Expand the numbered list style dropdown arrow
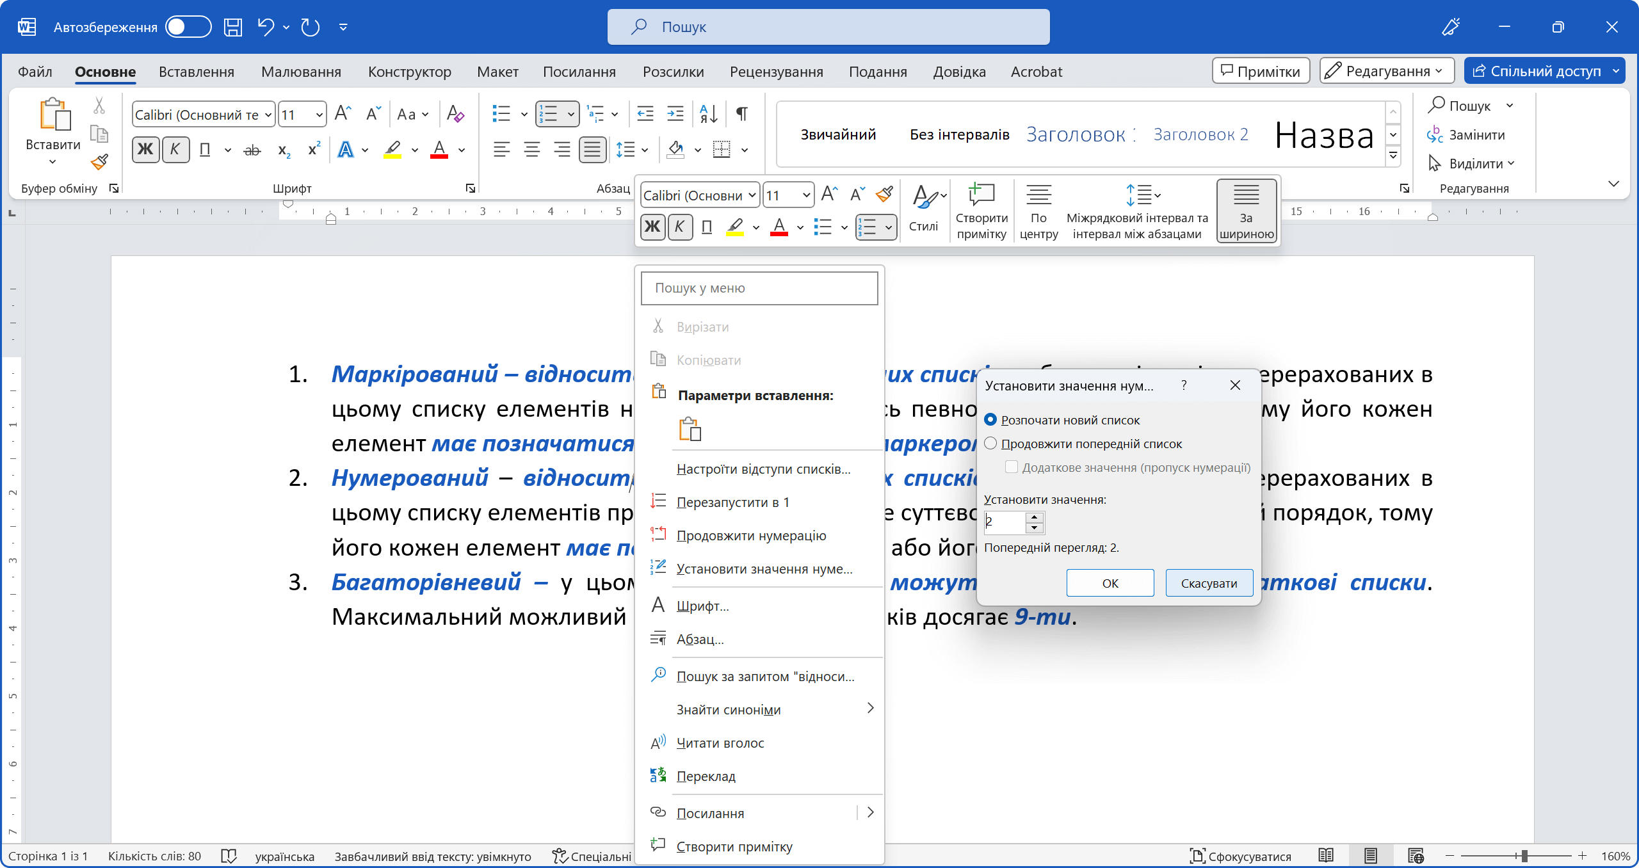The width and height of the screenshot is (1639, 868). coord(571,115)
